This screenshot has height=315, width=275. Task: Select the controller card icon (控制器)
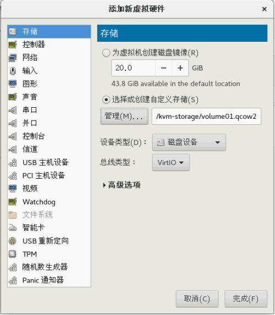[13, 45]
